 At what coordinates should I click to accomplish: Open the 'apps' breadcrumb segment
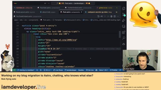[16, 20]
